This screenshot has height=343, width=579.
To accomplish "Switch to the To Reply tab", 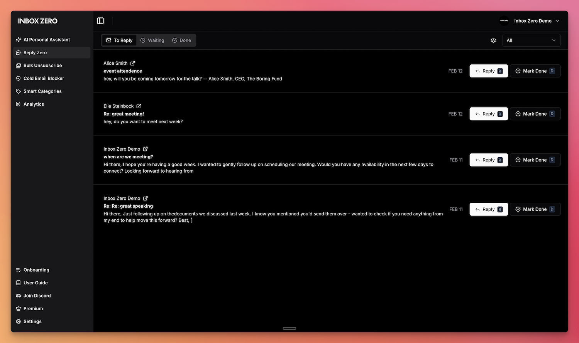I will coord(119,40).
